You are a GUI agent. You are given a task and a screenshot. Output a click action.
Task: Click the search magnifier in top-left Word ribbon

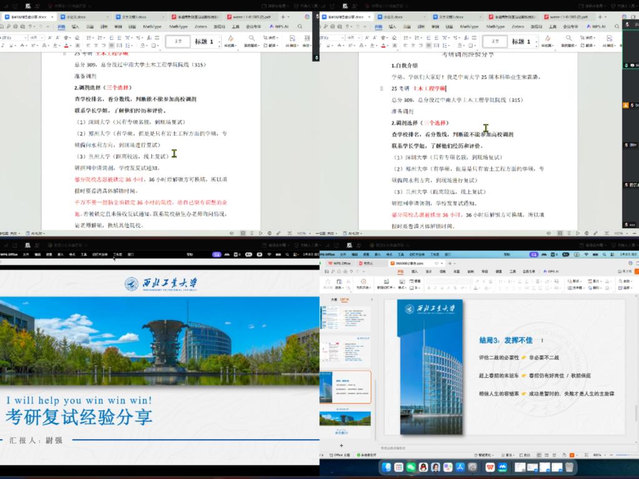click(300, 27)
